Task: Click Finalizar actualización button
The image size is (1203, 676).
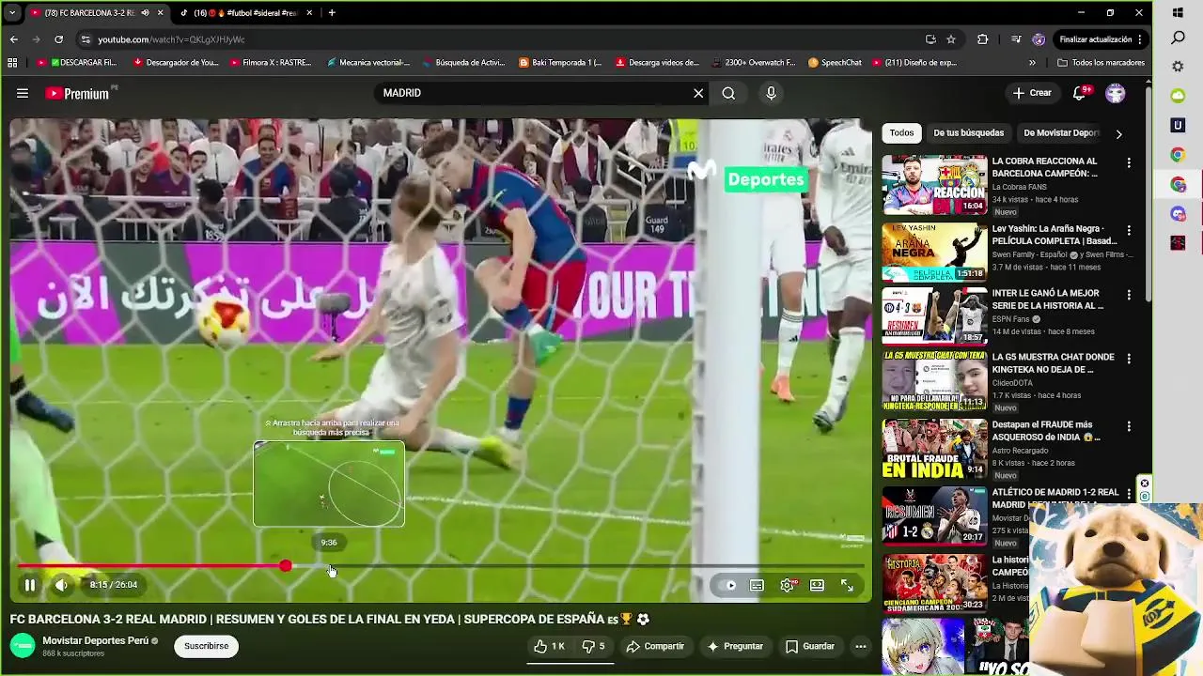Action: pos(1101,39)
